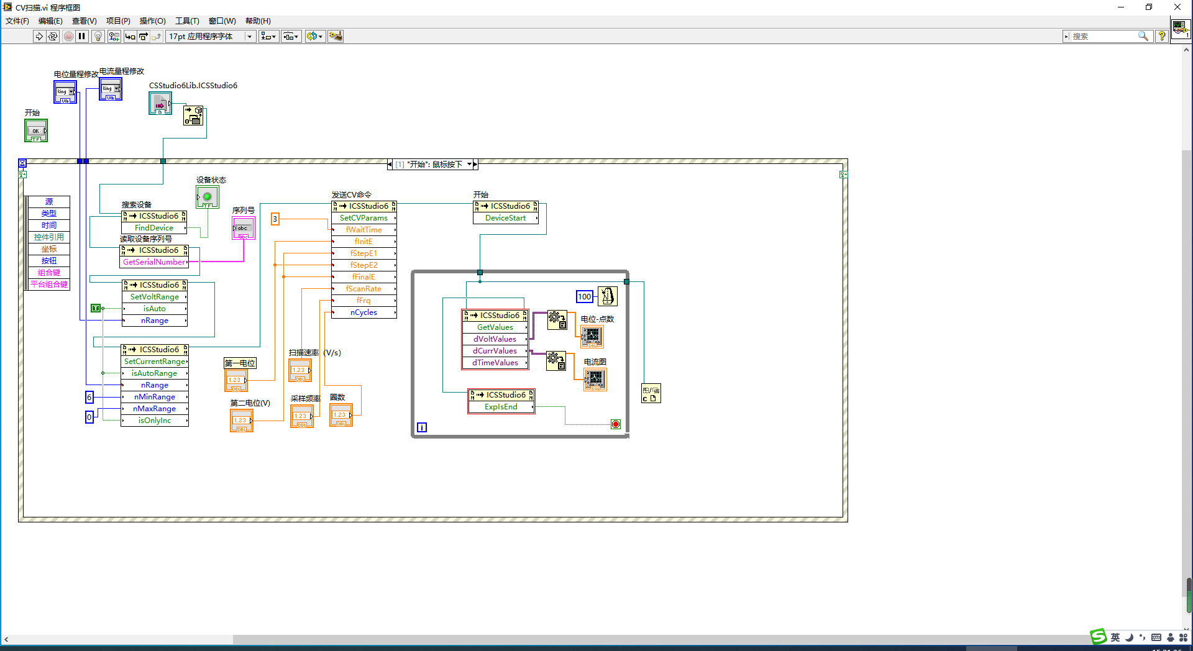Screen dimensions: 1193x651
Task: Click the Run arrow in the toolbar
Action: [x=39, y=37]
